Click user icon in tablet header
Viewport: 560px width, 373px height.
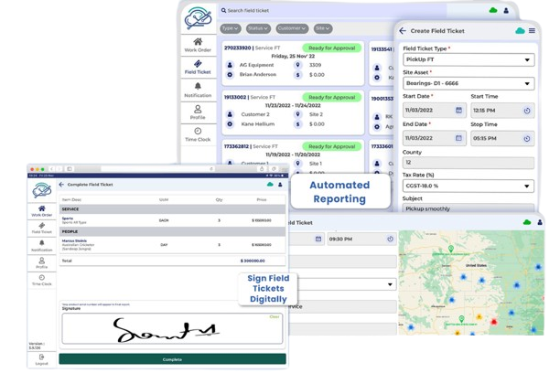506,11
